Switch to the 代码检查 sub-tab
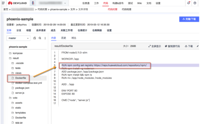The image size is (200, 124). [126, 9]
